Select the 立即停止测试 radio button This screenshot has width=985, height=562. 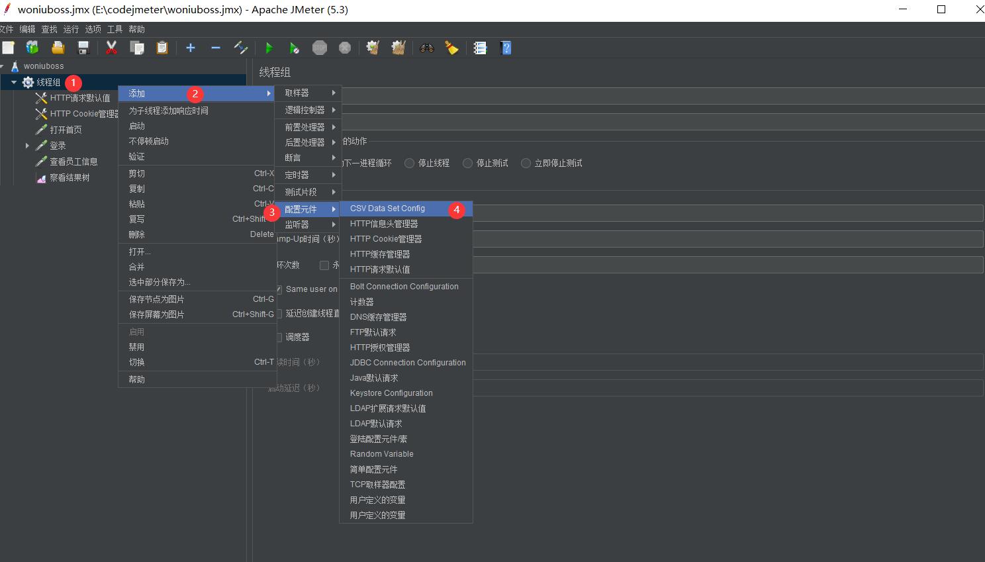[x=526, y=163]
